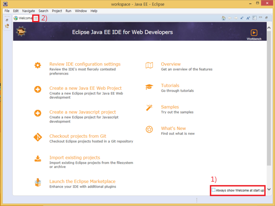Screen dimensions: 275x206
Task: Click the restore icon in left sidebar
Action: coord(7,20)
